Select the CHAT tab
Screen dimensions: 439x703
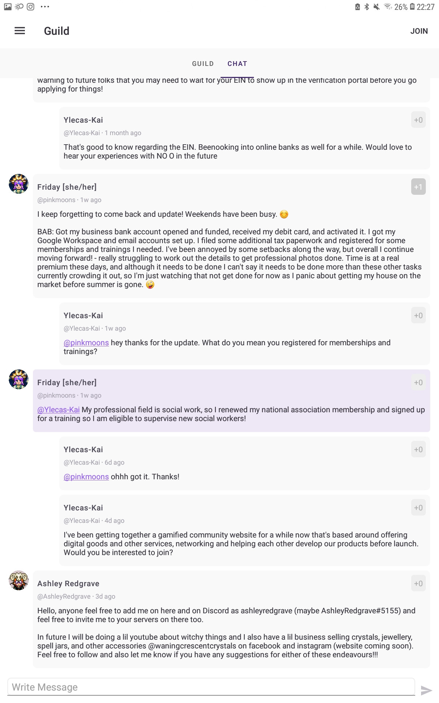[x=237, y=64]
